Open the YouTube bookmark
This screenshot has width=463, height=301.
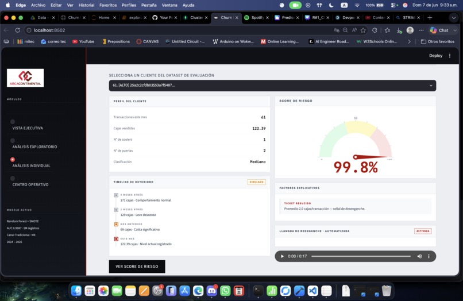click(83, 42)
